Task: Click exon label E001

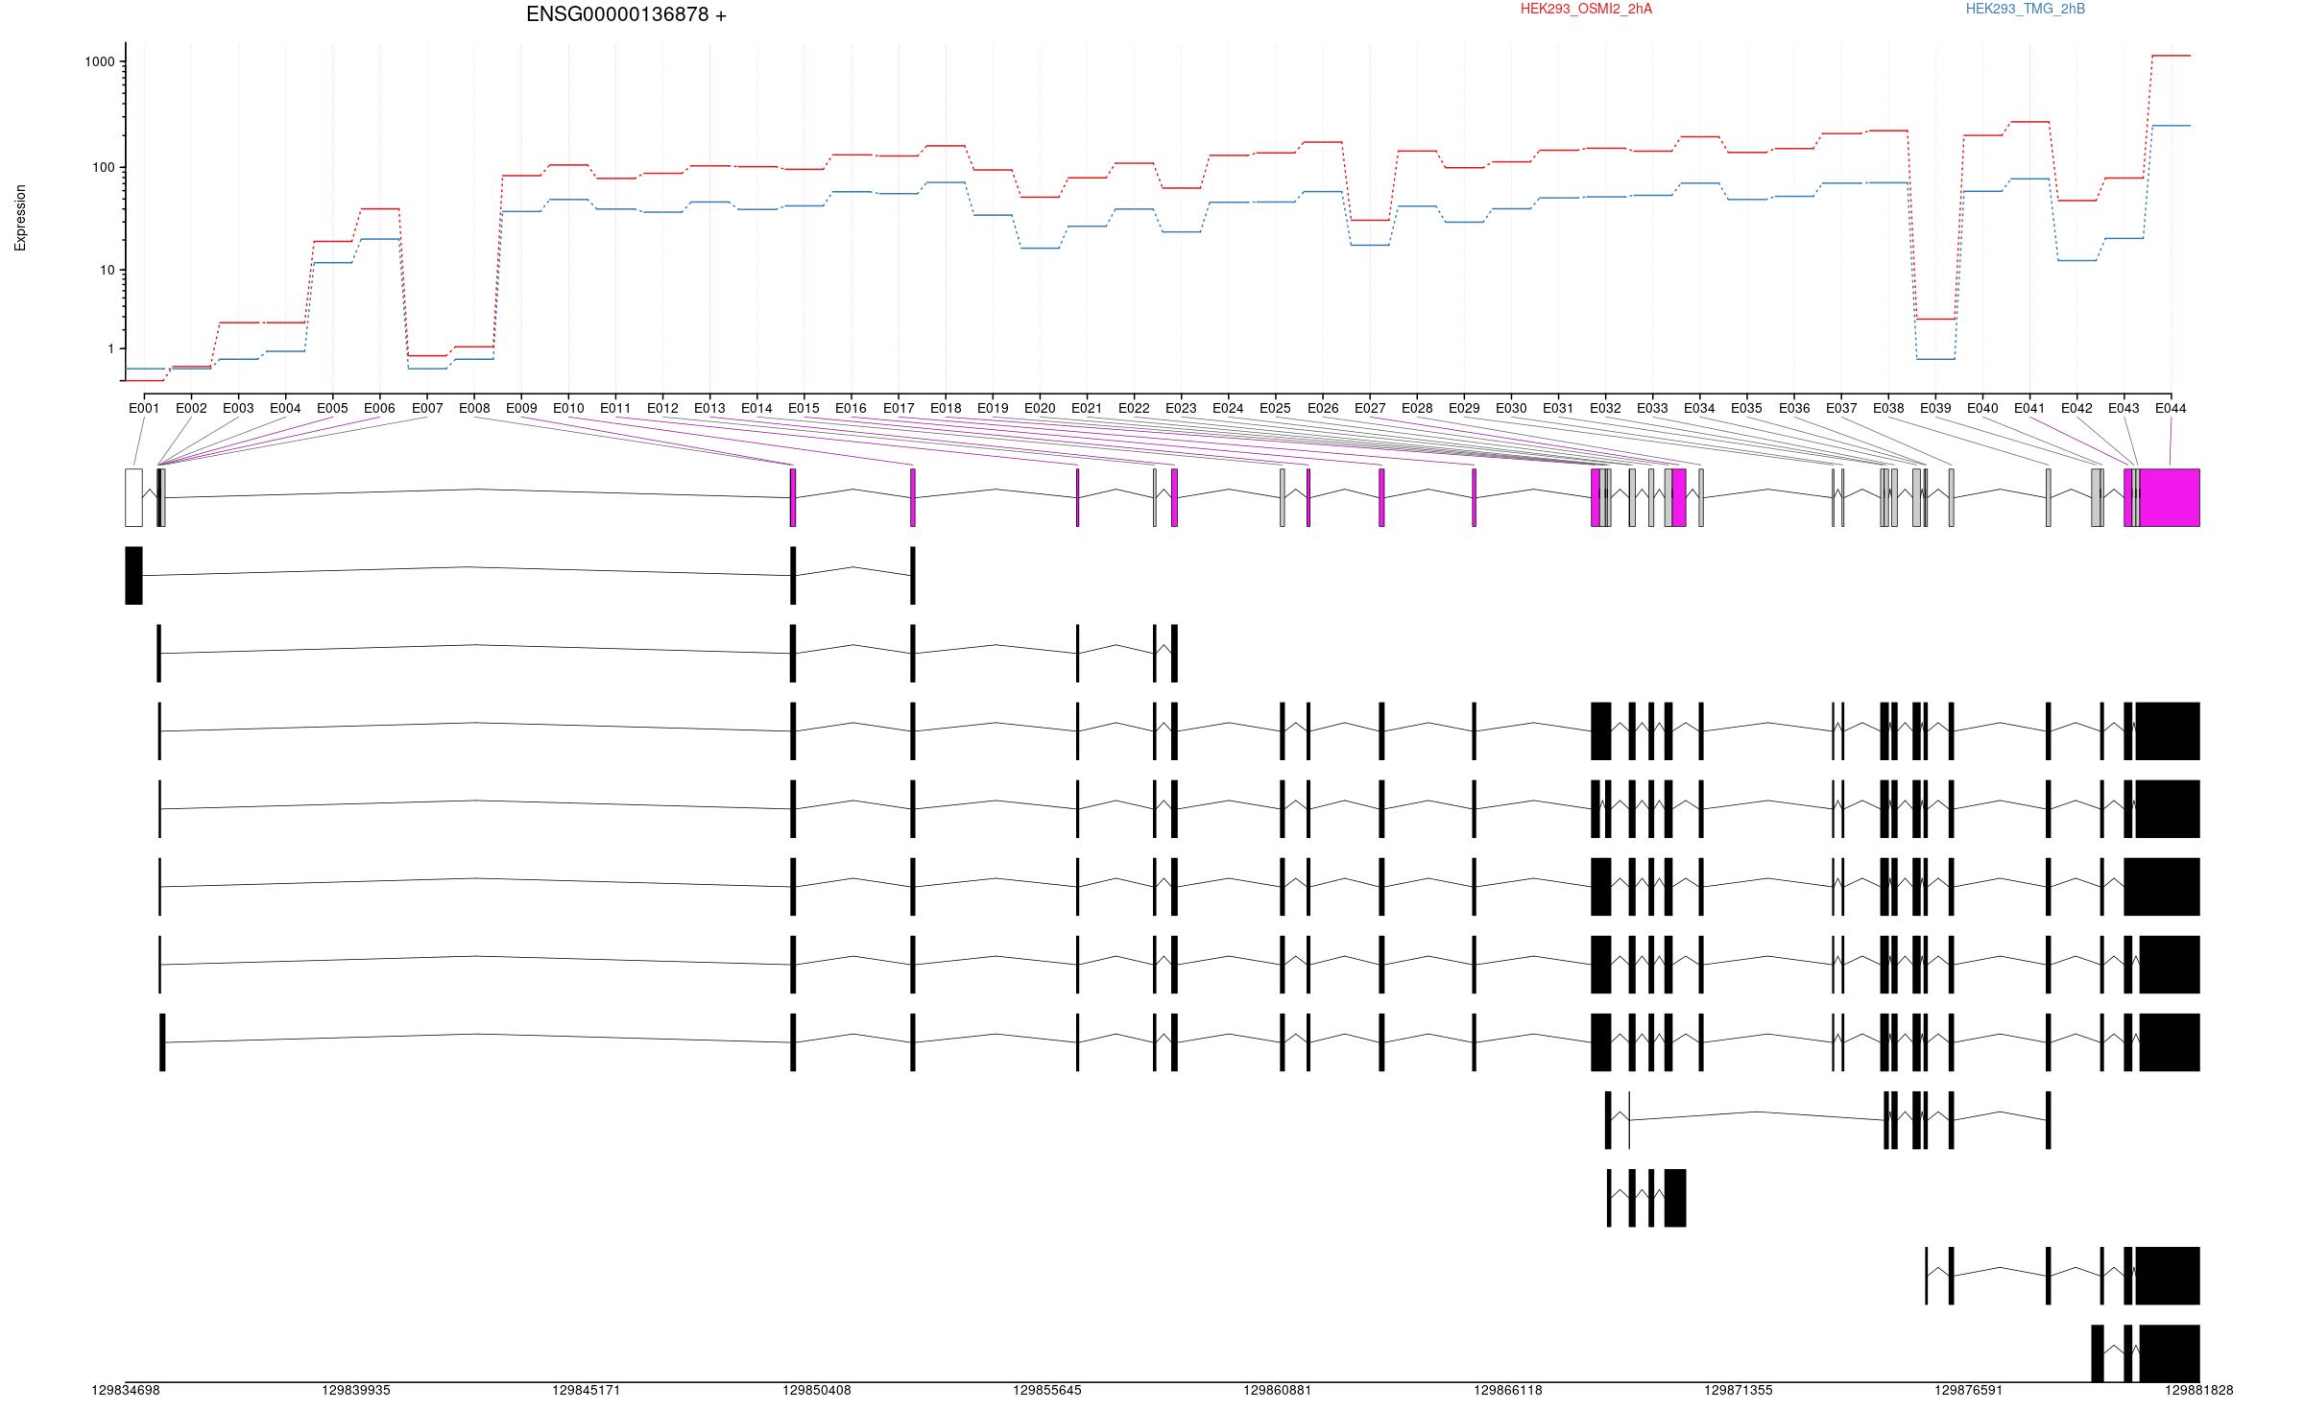Action: point(144,408)
